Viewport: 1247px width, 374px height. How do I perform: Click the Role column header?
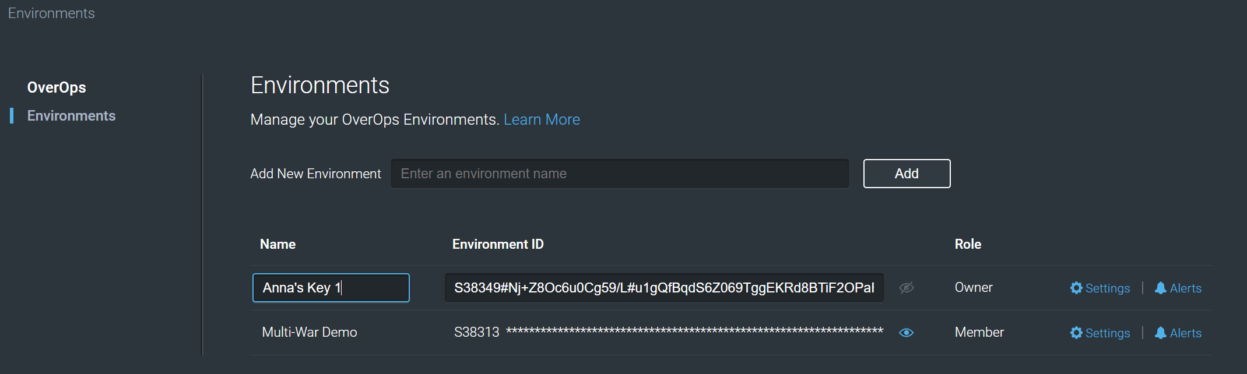[968, 244]
